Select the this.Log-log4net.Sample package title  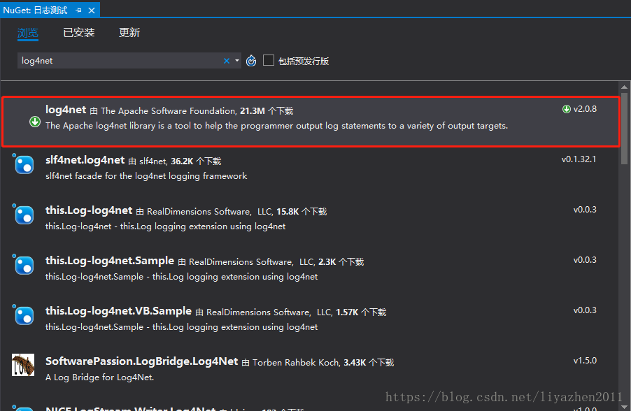pyautogui.click(x=110, y=261)
